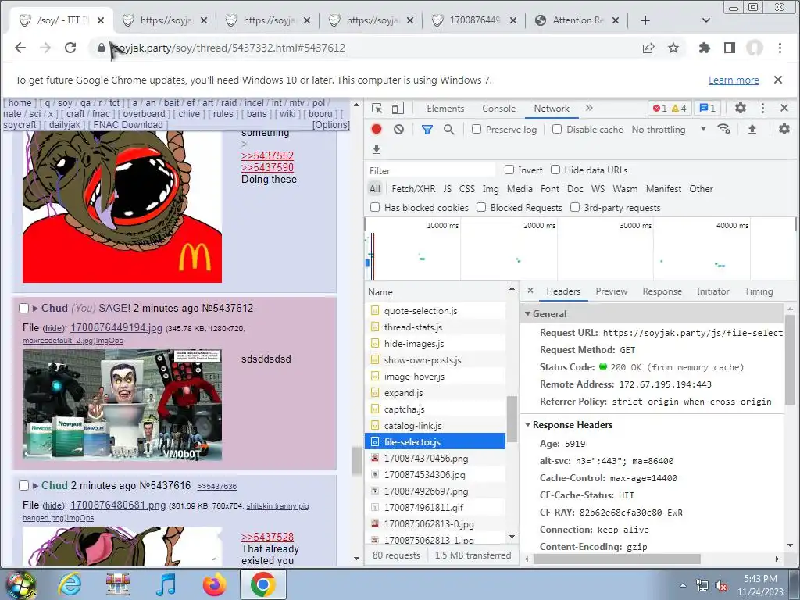This screenshot has width=800, height=600.
Task: Toggle the network filter funnel icon
Action: 427,130
